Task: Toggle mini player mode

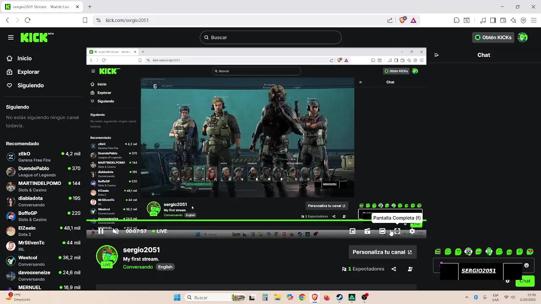Action: click(352, 231)
